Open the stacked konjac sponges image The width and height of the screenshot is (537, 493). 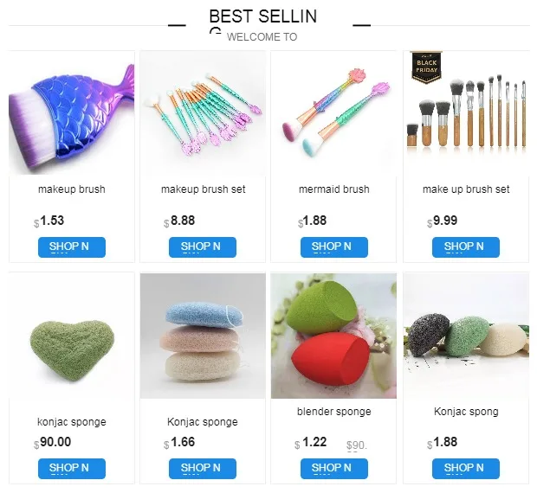click(x=203, y=336)
